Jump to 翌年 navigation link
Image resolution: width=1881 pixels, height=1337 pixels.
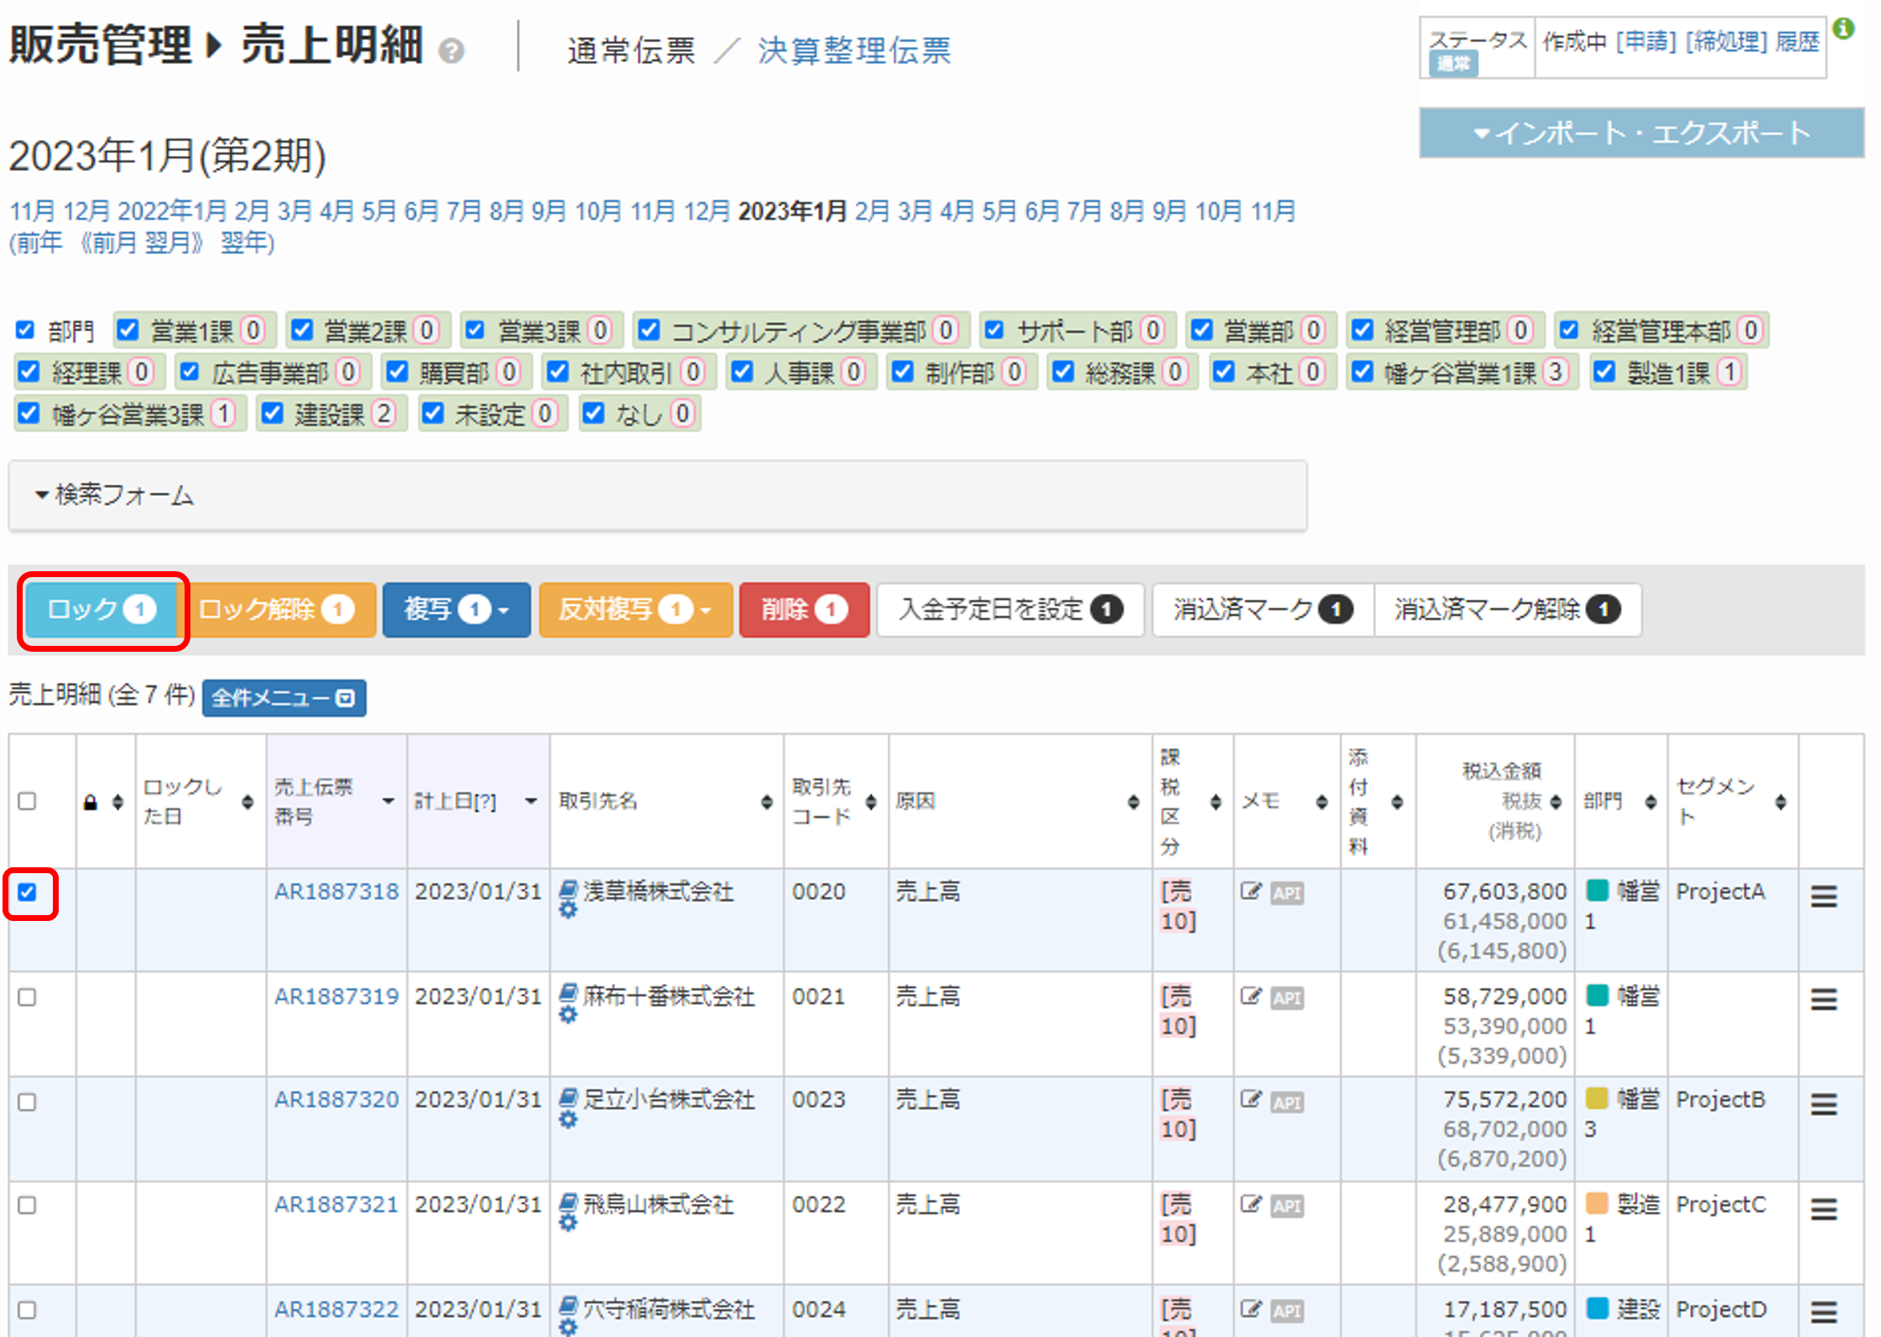tap(244, 242)
